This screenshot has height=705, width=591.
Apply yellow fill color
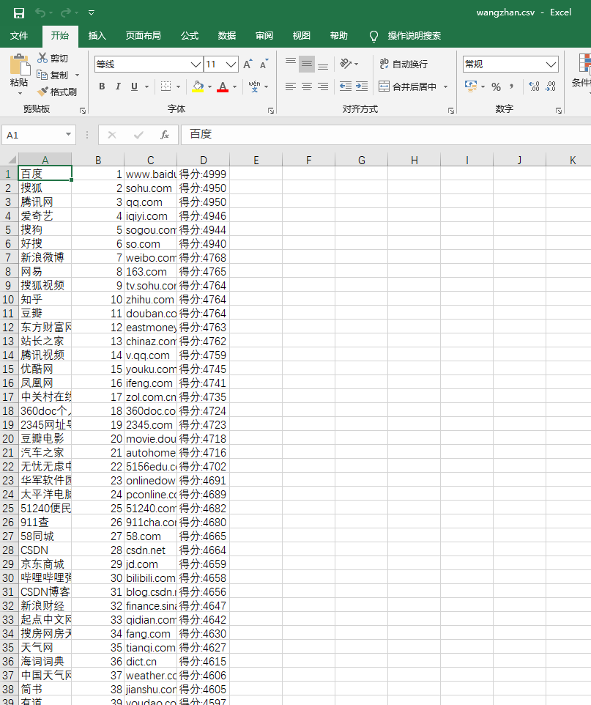point(198,86)
